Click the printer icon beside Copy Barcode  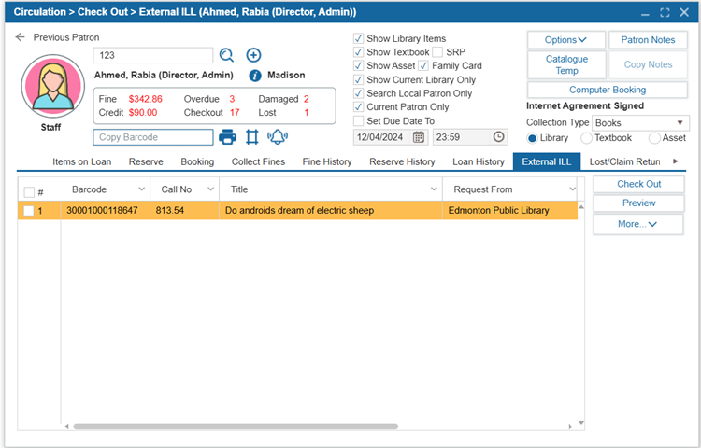coord(227,137)
